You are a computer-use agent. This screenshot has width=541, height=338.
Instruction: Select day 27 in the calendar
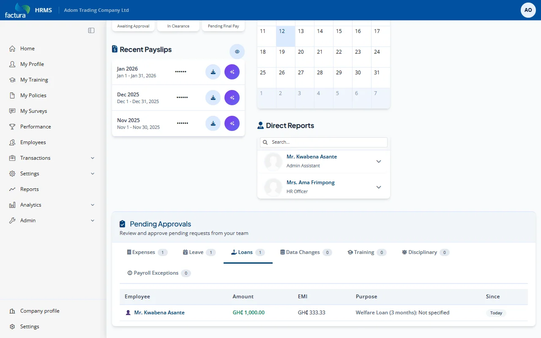(305, 78)
